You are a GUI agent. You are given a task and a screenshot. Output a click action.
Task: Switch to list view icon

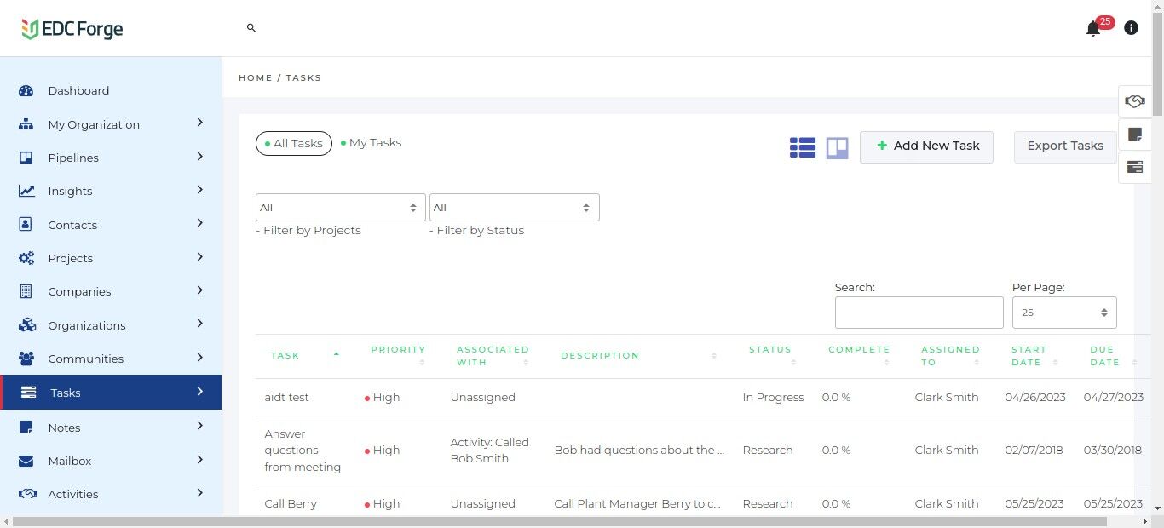(803, 147)
